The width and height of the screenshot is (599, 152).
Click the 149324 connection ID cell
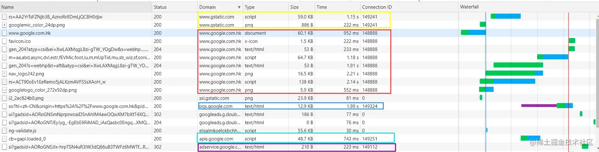(x=370, y=106)
